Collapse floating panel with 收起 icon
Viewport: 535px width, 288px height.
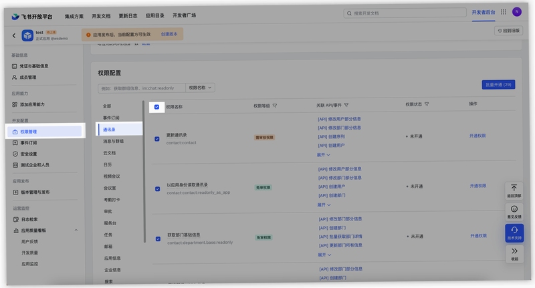pos(514,254)
